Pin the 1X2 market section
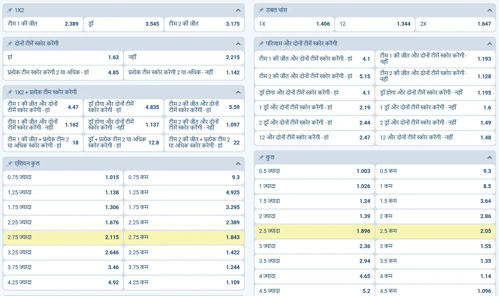 coord(10,10)
